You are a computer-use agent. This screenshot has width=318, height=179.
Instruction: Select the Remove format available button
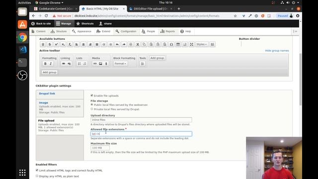[x=70, y=44]
